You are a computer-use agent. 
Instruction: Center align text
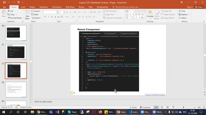83,17
